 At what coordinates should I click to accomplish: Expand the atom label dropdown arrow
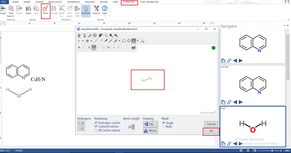[83, 41]
